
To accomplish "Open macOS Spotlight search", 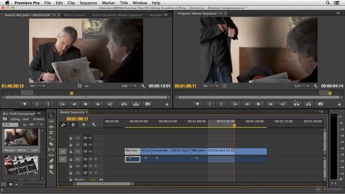I will 328,3.
